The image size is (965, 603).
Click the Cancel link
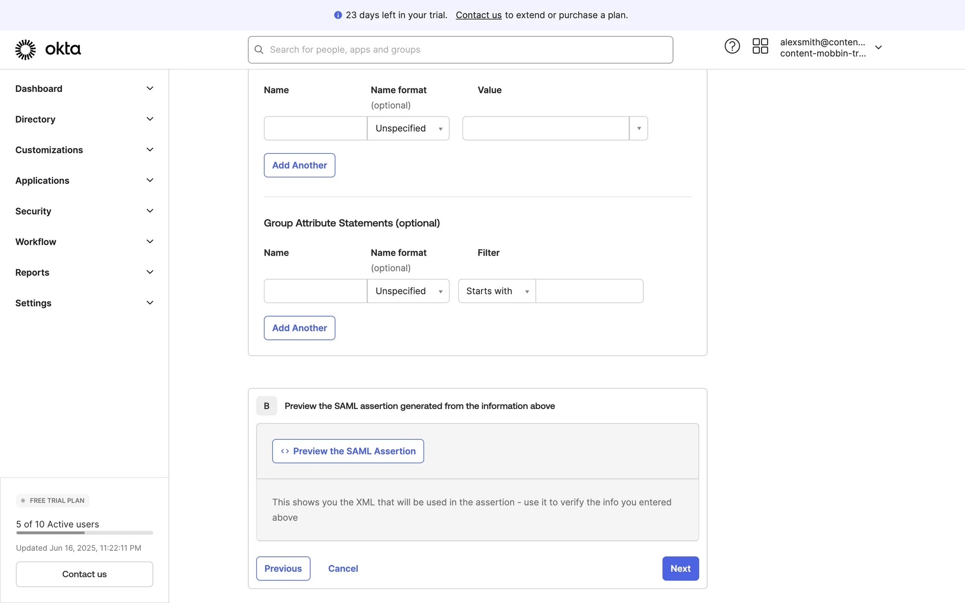pos(343,568)
